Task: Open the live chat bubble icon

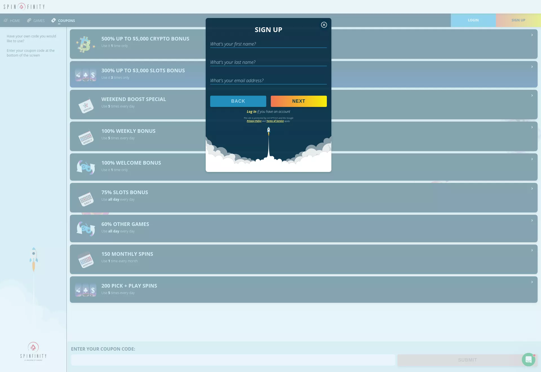Action: point(529,360)
